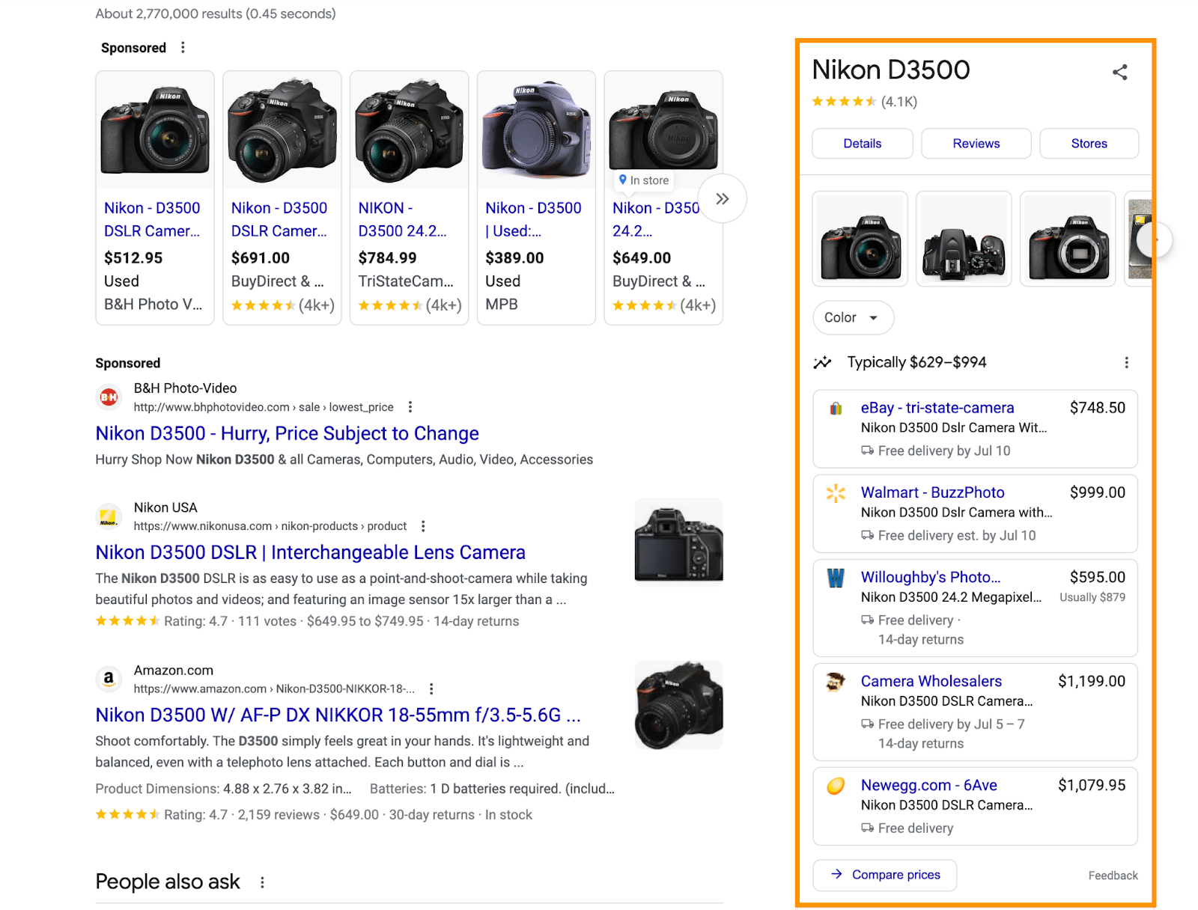The width and height of the screenshot is (1198, 910).
Task: Click the (4.1K) star rating in panel
Action: pyautogui.click(x=865, y=102)
